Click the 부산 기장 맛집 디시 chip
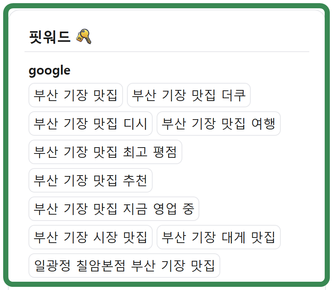The width and height of the screenshot is (333, 290). pos(90,123)
